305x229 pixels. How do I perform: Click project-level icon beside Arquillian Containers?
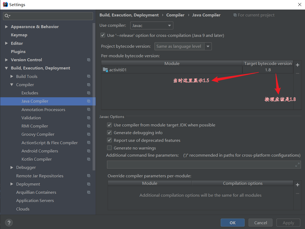[x=89, y=192]
